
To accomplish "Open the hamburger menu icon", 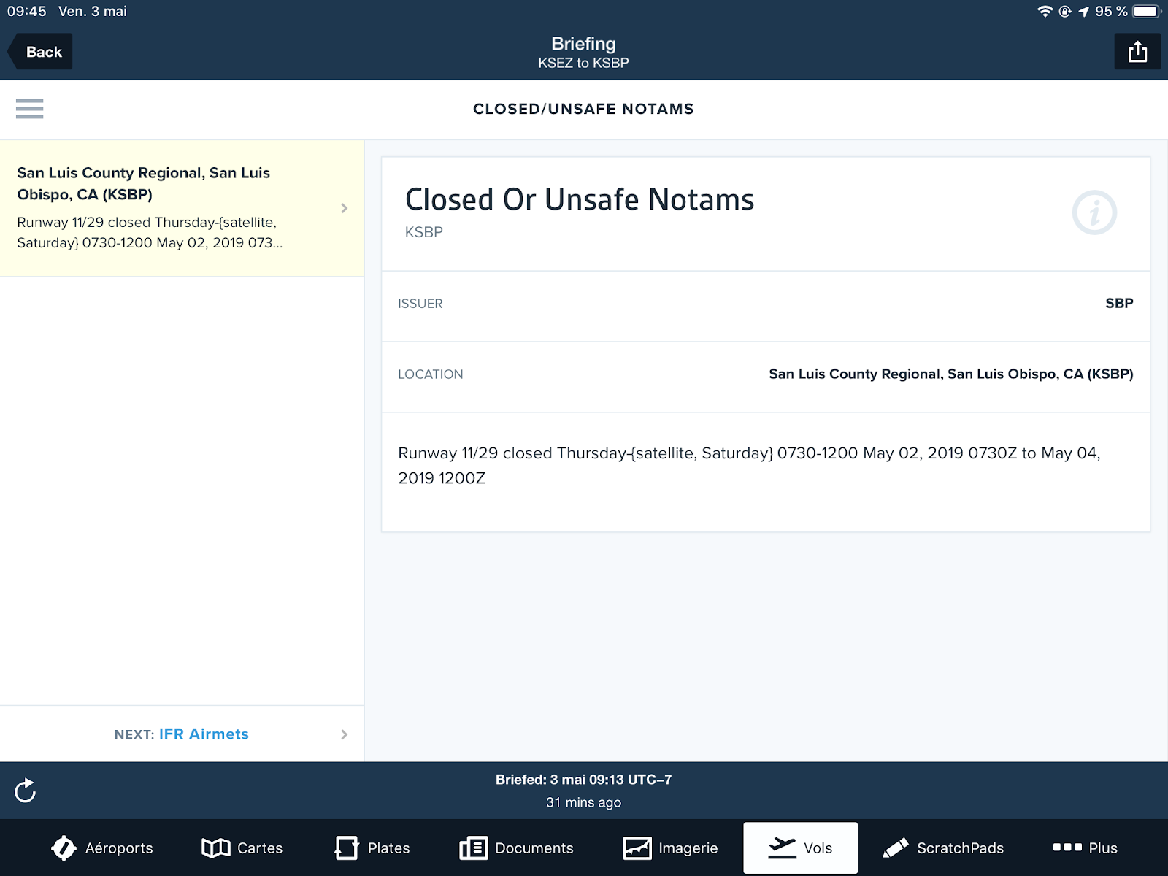I will 30,109.
